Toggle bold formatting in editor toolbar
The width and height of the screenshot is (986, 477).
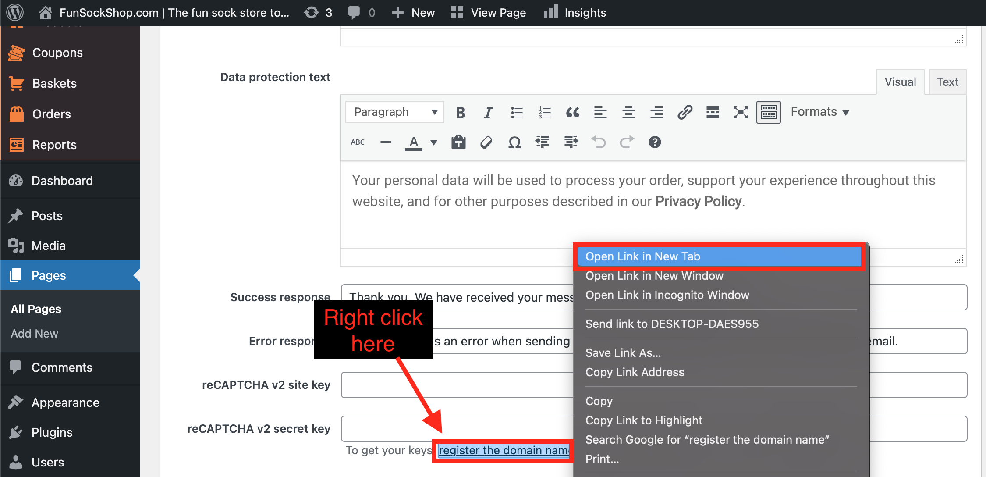(x=460, y=113)
